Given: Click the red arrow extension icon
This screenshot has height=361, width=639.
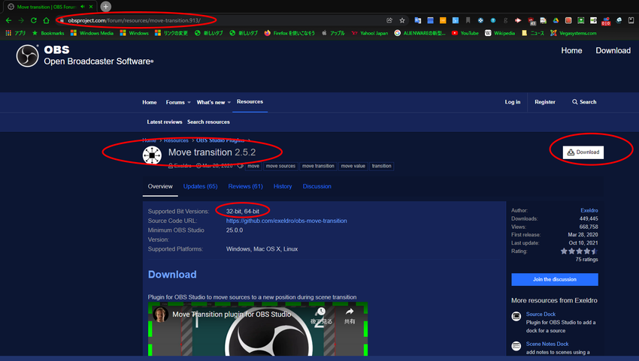Looking at the screenshot, I should (x=518, y=20).
